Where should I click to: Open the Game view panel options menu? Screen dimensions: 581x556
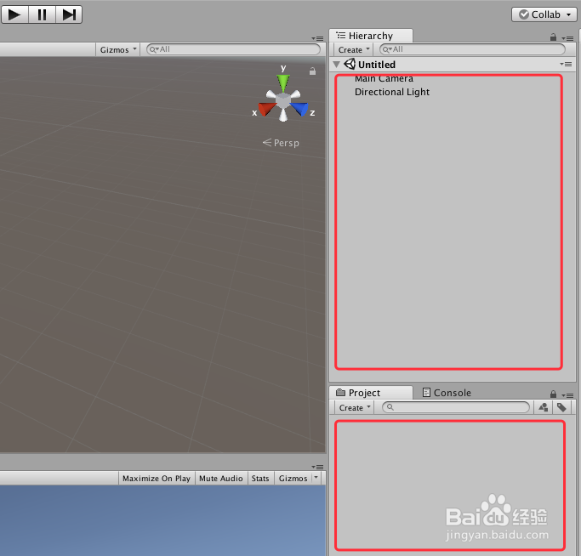click(317, 467)
